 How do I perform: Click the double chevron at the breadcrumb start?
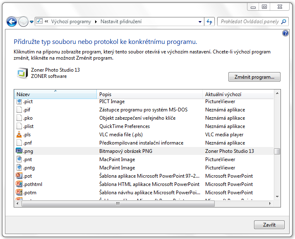point(46,22)
